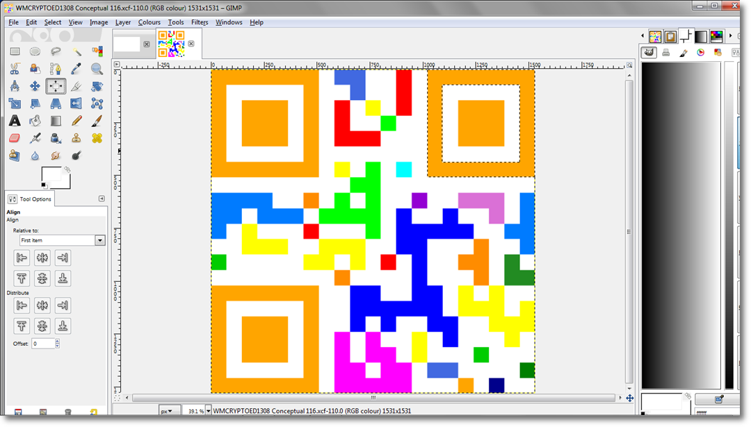This screenshot has height=427, width=751.
Task: Swap foreground and background colours
Action: coord(67,169)
